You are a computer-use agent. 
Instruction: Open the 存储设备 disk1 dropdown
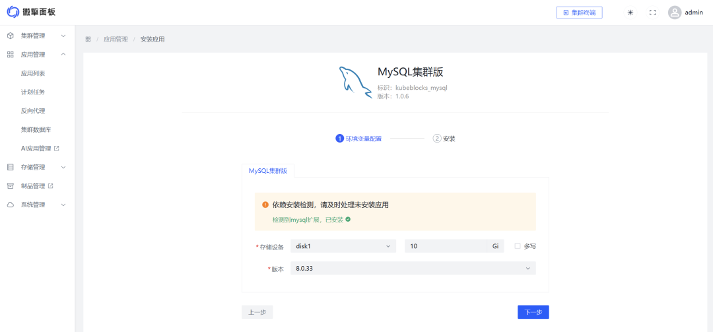coord(343,246)
